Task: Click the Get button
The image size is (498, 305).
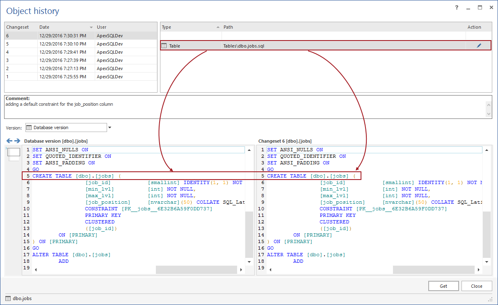Action: (443, 286)
